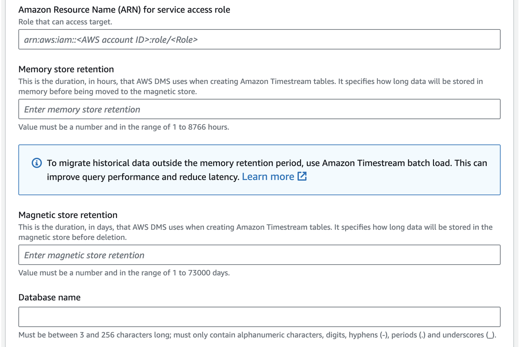The height and width of the screenshot is (347, 519).
Task: Click the 'Amazon Resource Name (ARN)' field label
Action: 124,10
